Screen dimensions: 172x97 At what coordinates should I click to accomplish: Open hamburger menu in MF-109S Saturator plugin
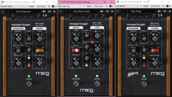[3, 11]
